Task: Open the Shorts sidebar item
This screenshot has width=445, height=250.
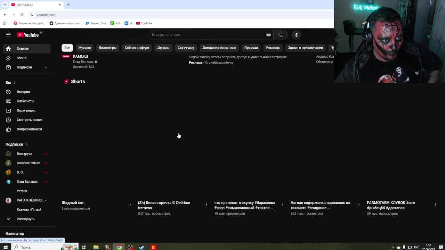Action: pos(27,58)
